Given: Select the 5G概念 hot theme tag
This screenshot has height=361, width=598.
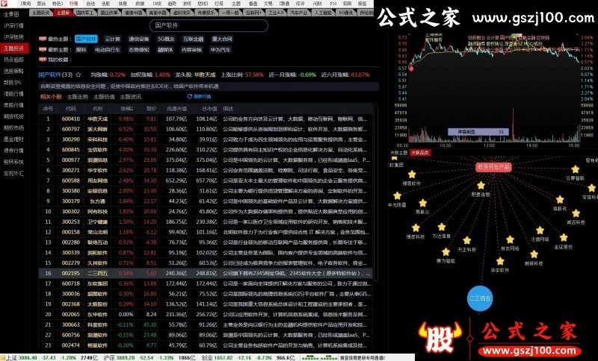Looking at the screenshot, I should point(166,39).
